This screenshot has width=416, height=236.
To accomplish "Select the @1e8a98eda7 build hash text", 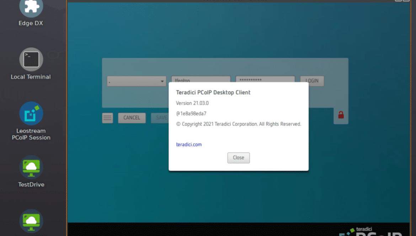I will coord(191,113).
